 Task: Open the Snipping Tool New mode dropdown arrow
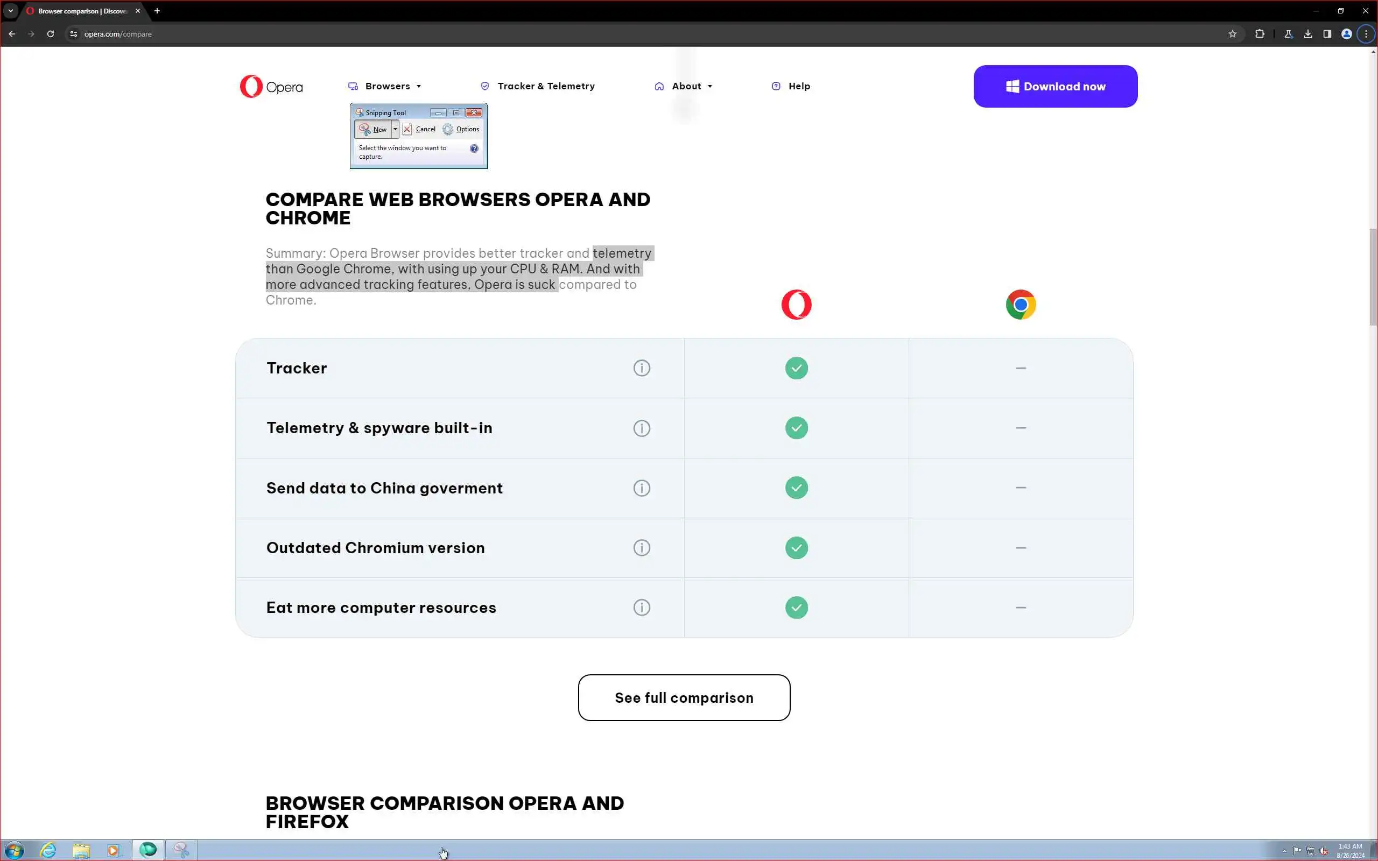tap(395, 129)
